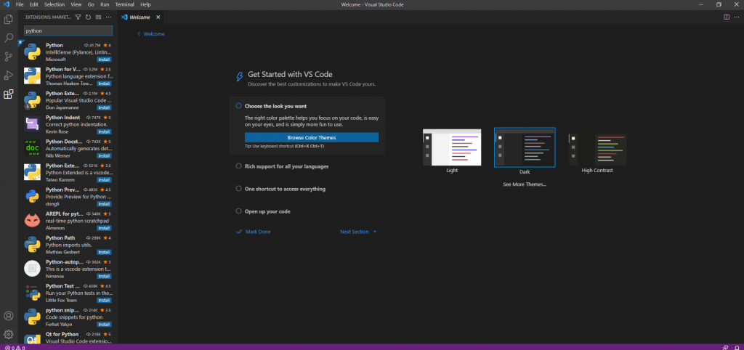Screen dimensions: 744x350
Task: Open extensions panel more actions menu
Action: [x=108, y=17]
